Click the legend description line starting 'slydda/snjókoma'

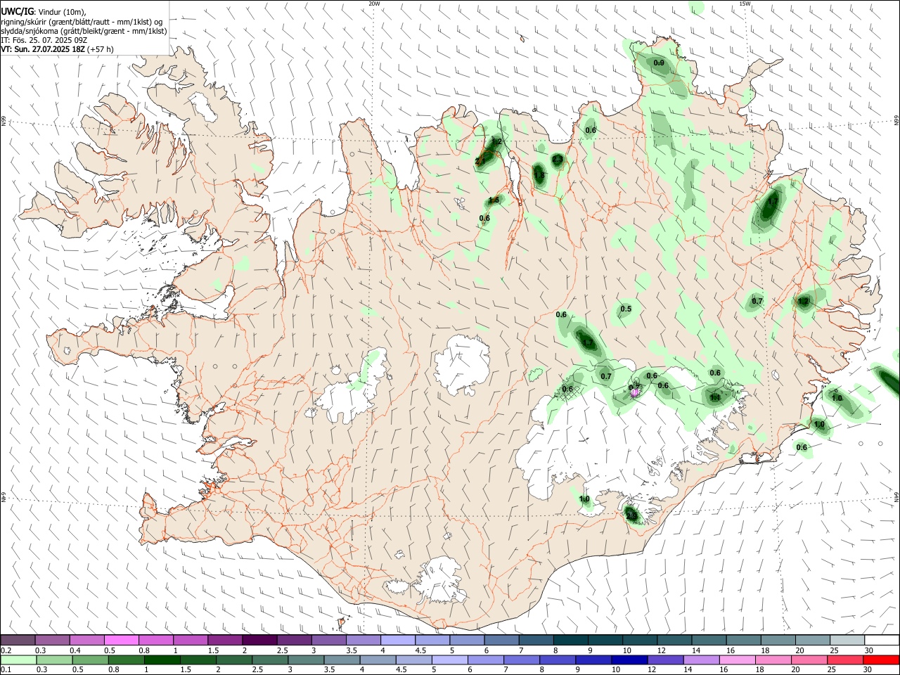[x=84, y=31]
